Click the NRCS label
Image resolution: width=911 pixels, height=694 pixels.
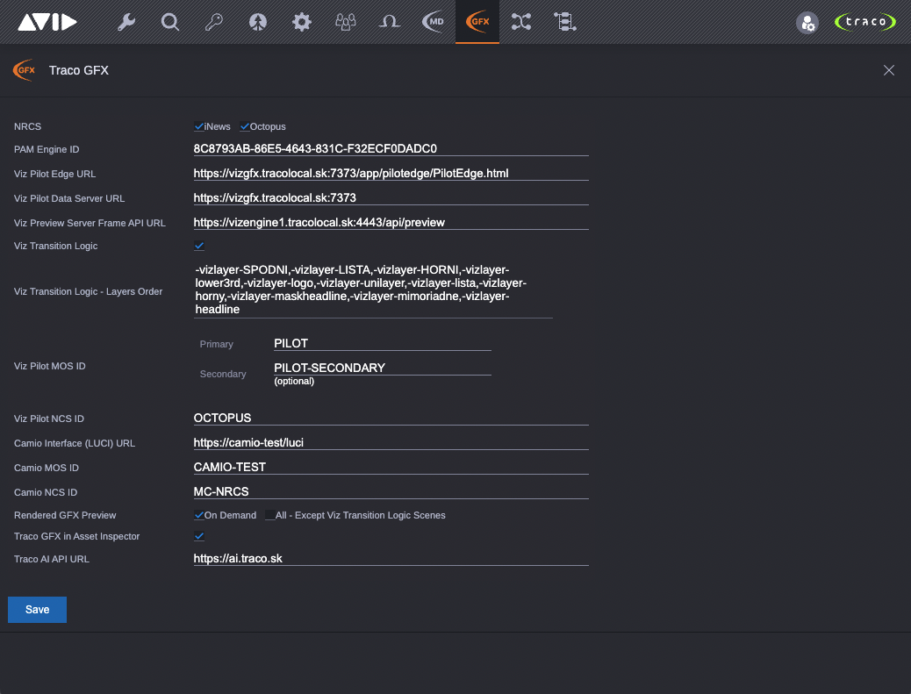coord(27,126)
